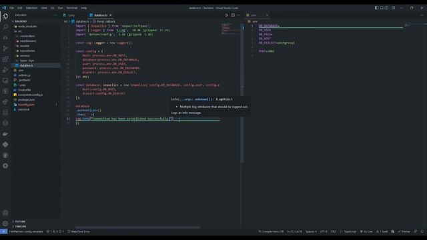Open the Extensions view
427x240 pixels.
click(x=5, y=59)
